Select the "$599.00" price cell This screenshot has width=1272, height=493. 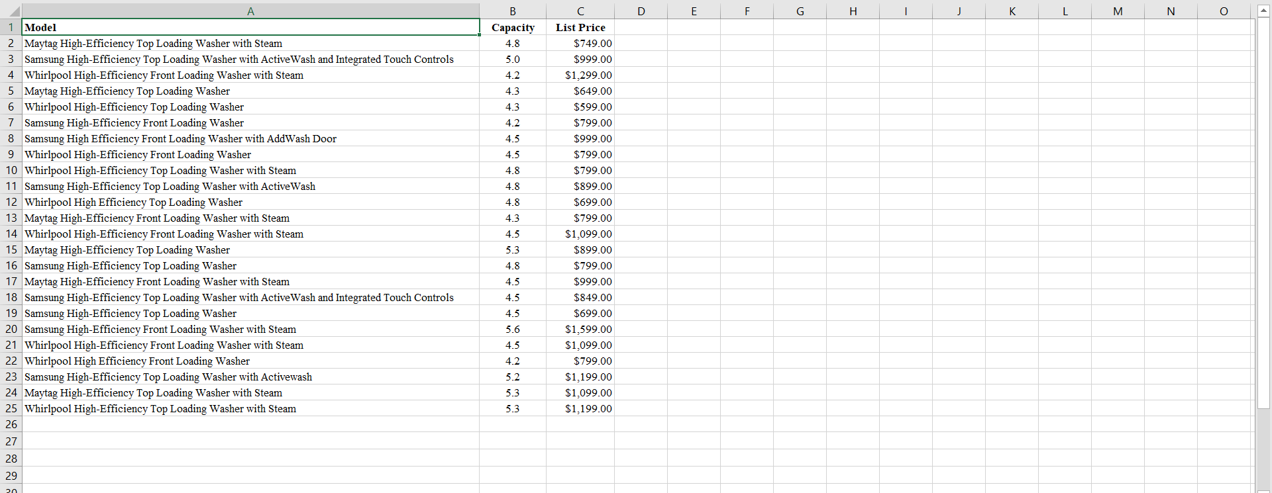pyautogui.click(x=580, y=107)
